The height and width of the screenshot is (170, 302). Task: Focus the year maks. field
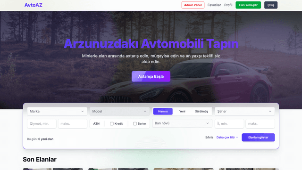pyautogui.click(x=260, y=124)
